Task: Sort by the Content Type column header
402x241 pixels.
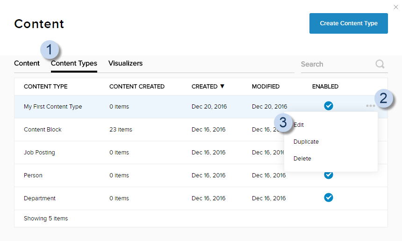Action: click(x=45, y=87)
